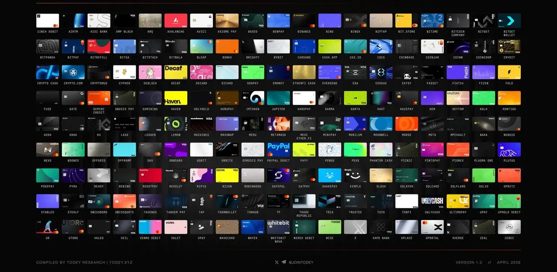Viewport: 557px width, 272px height.
Task: Click the NEXO label text
Action: (x=48, y=161)
